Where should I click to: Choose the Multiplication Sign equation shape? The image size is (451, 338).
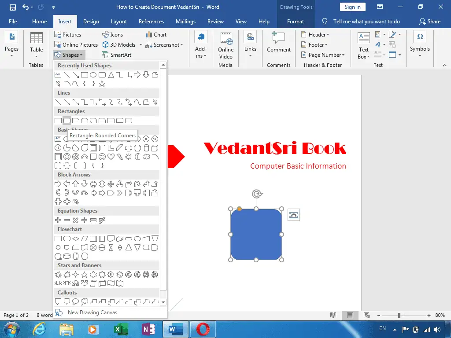tap(76, 220)
